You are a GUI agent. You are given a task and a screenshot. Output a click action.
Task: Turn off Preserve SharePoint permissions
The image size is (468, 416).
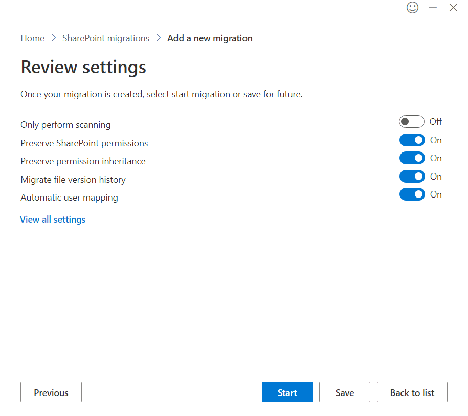point(412,140)
